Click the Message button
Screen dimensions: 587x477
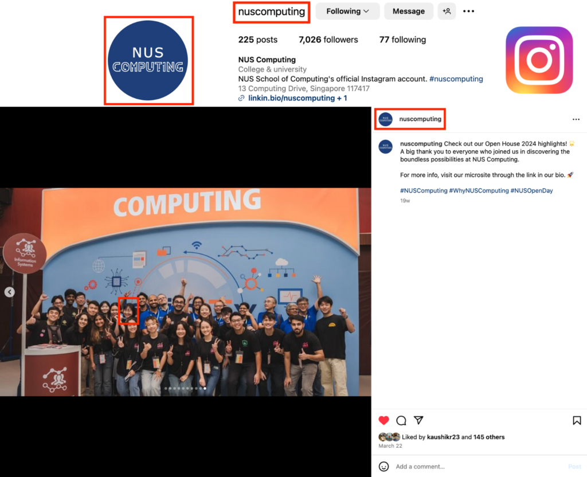(409, 11)
